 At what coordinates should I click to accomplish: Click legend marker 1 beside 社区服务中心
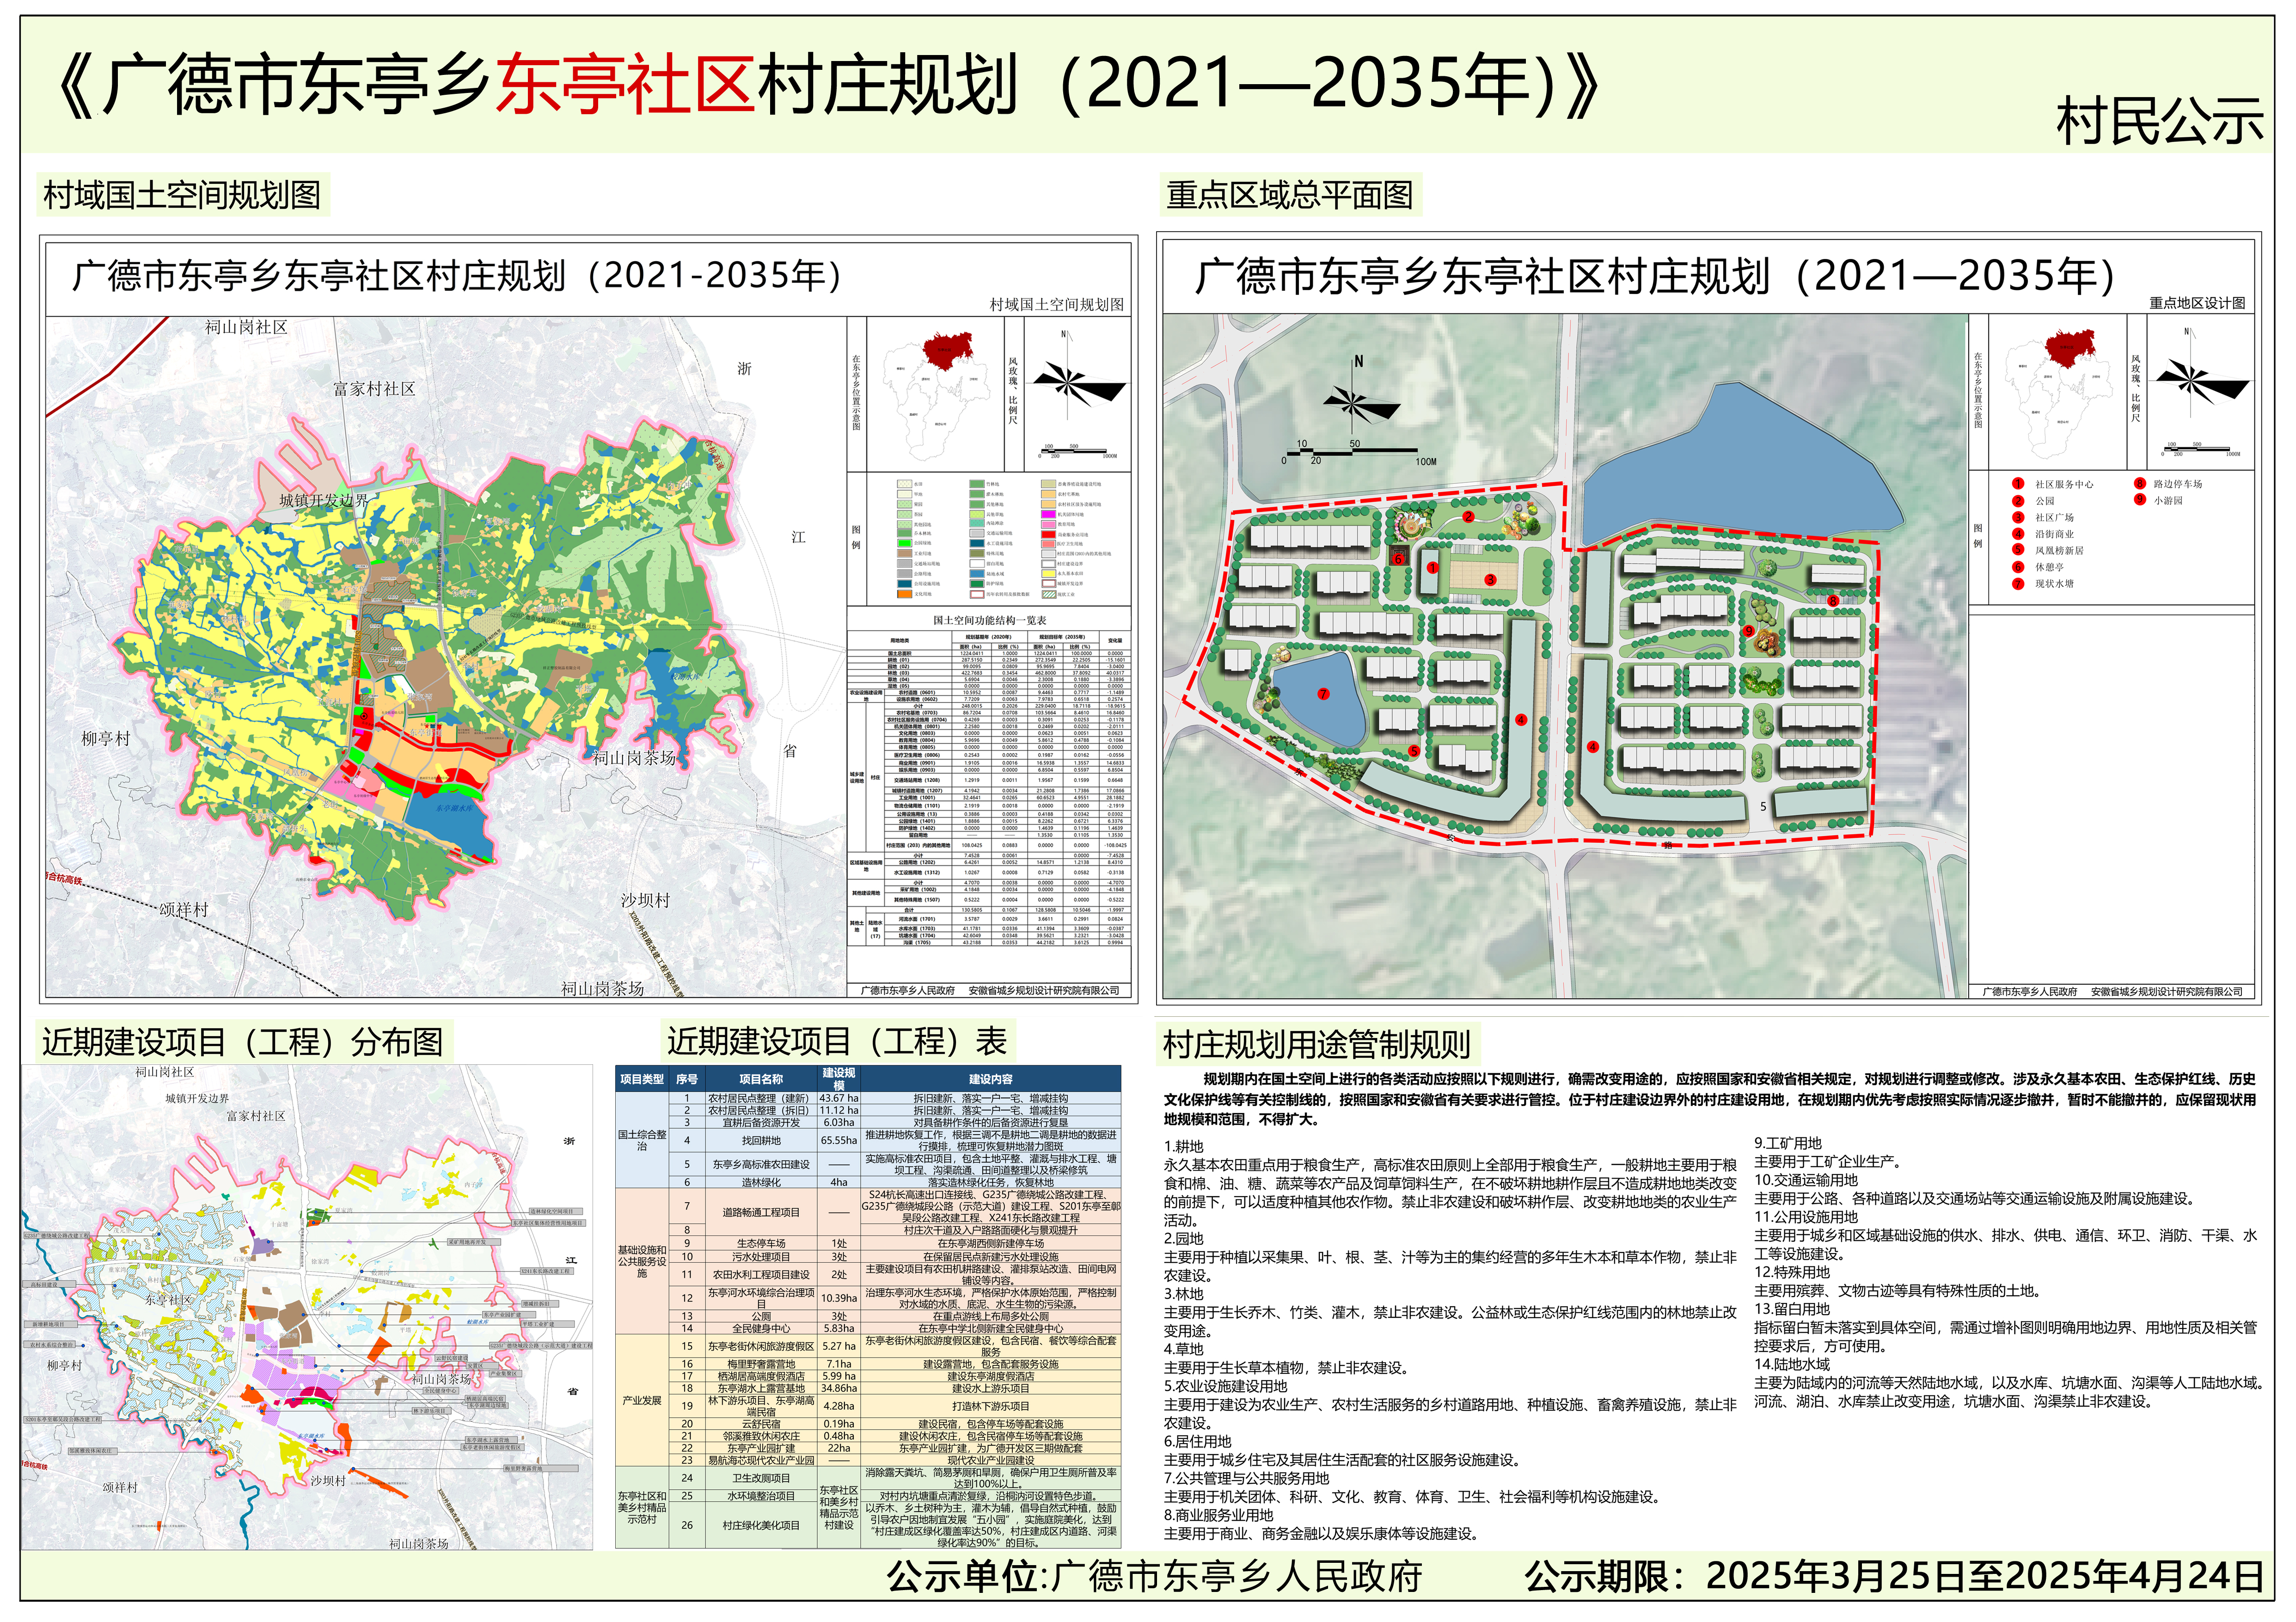point(2018,484)
